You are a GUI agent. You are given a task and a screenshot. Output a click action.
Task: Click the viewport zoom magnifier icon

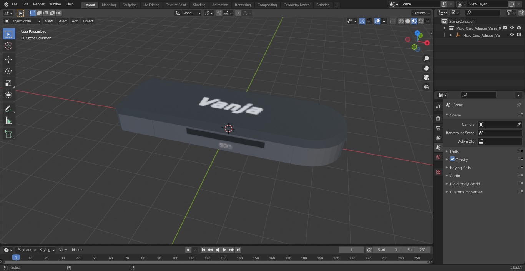pos(426,58)
